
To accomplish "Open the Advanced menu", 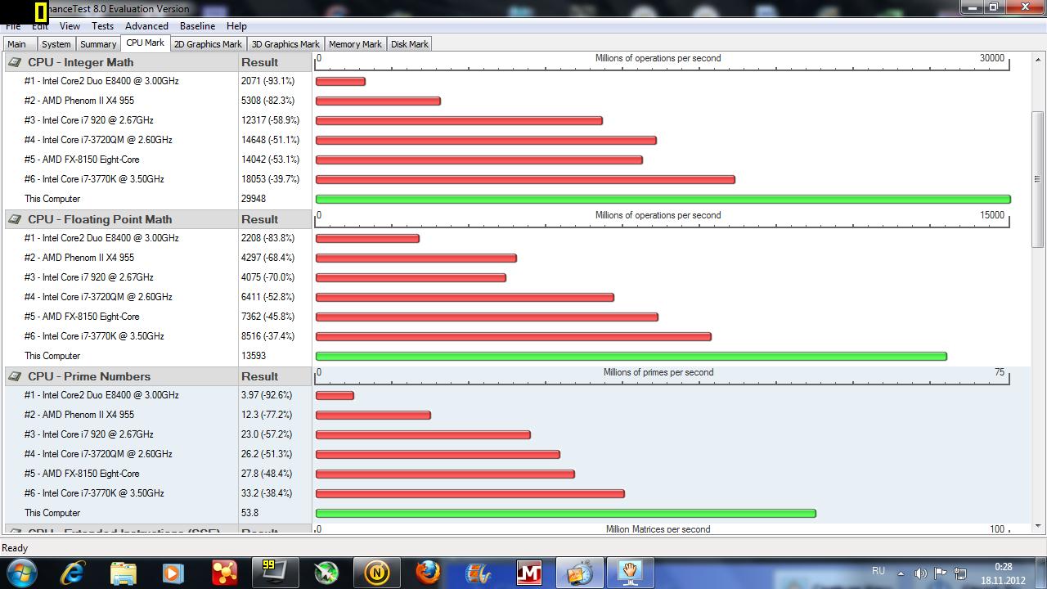I will (x=146, y=26).
